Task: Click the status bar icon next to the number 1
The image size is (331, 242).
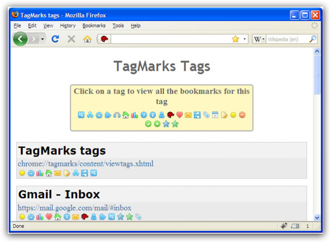Action: click(295, 226)
